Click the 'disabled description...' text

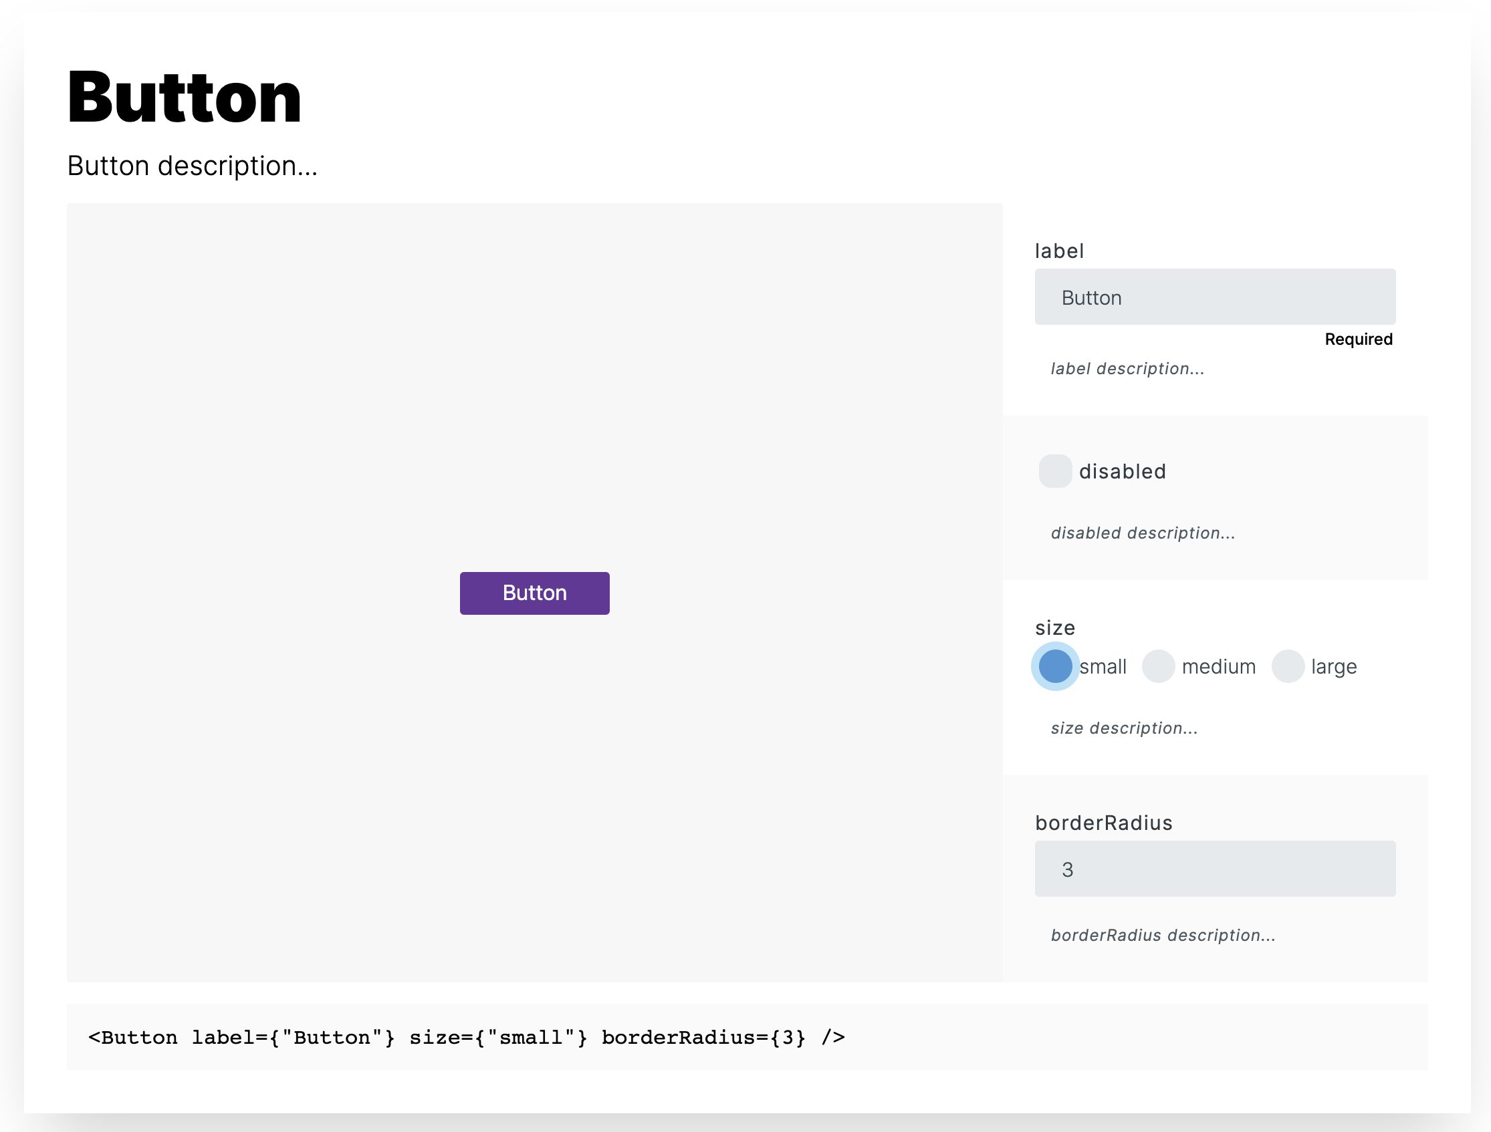[x=1143, y=533]
